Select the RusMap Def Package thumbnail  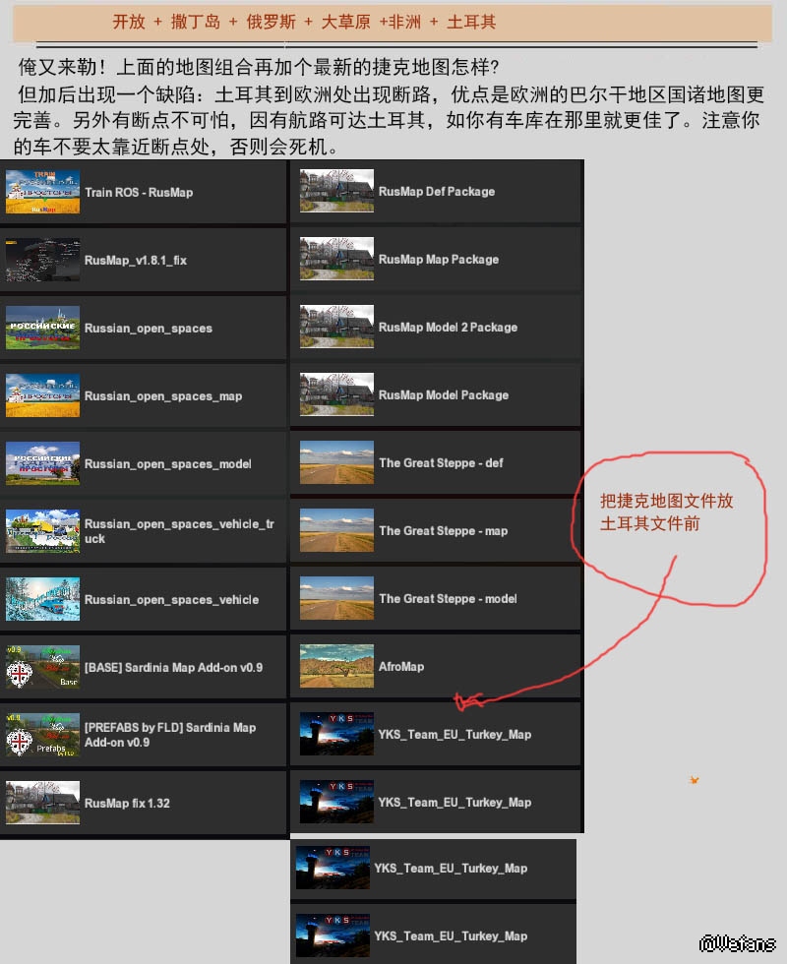click(x=336, y=191)
